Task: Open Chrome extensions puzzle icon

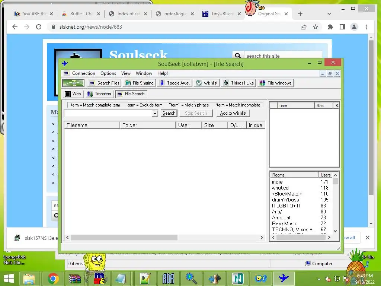Action: [330, 27]
